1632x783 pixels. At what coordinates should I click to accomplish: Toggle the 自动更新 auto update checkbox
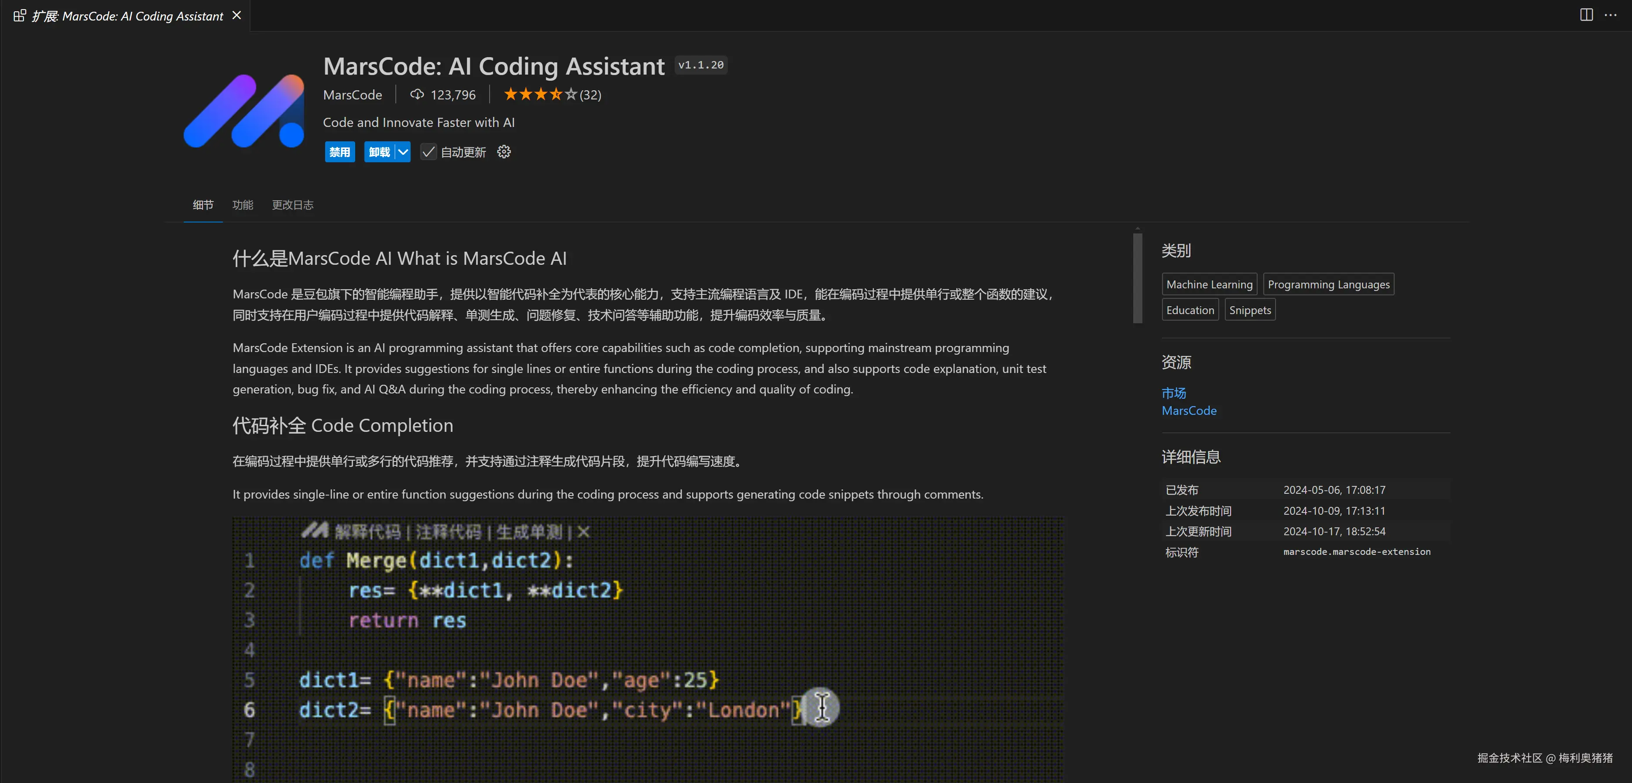coord(429,152)
